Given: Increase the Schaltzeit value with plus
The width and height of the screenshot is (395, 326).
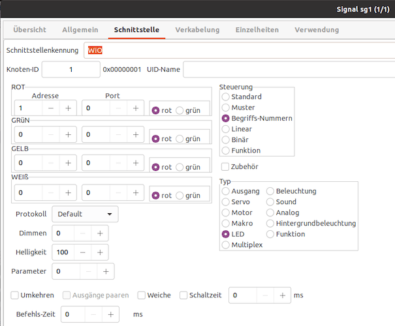Looking at the screenshot, I should pyautogui.click(x=282, y=295).
